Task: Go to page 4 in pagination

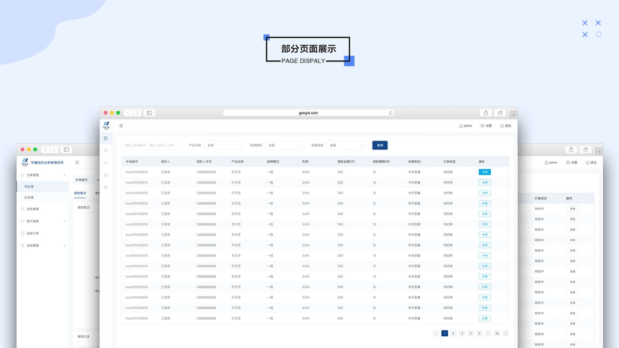Action: coord(470,333)
